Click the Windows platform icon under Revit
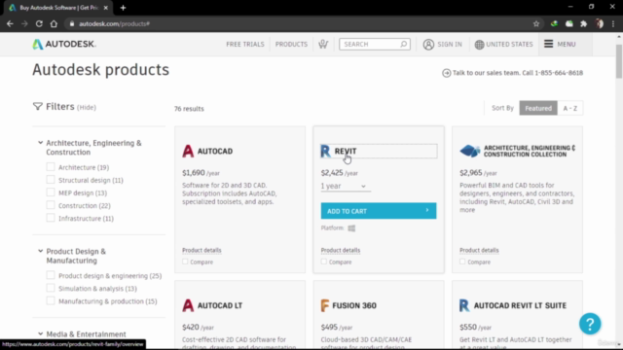This screenshot has height=350, width=623. [x=351, y=228]
